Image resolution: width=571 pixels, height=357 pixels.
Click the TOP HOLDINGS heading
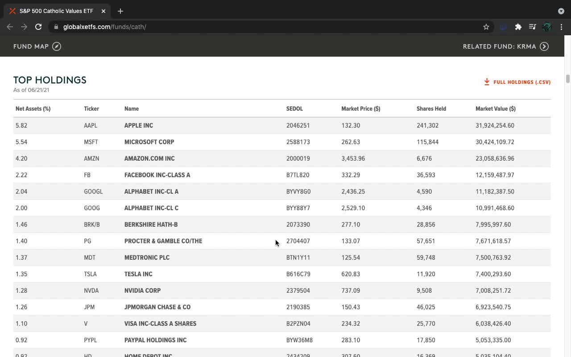point(50,80)
